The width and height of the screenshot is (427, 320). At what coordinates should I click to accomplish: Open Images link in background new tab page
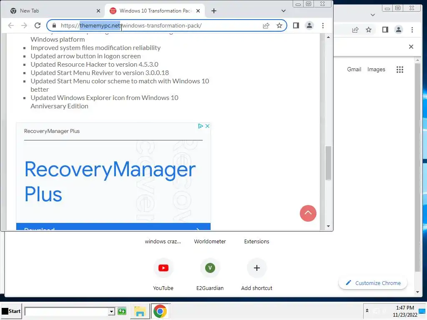click(376, 70)
